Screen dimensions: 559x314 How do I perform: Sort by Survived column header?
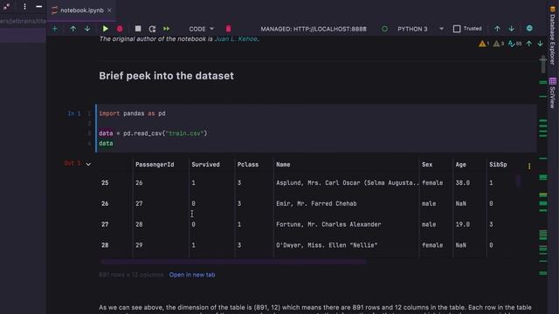pos(206,165)
